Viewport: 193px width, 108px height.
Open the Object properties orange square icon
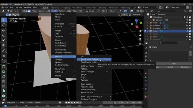click(x=146, y=73)
